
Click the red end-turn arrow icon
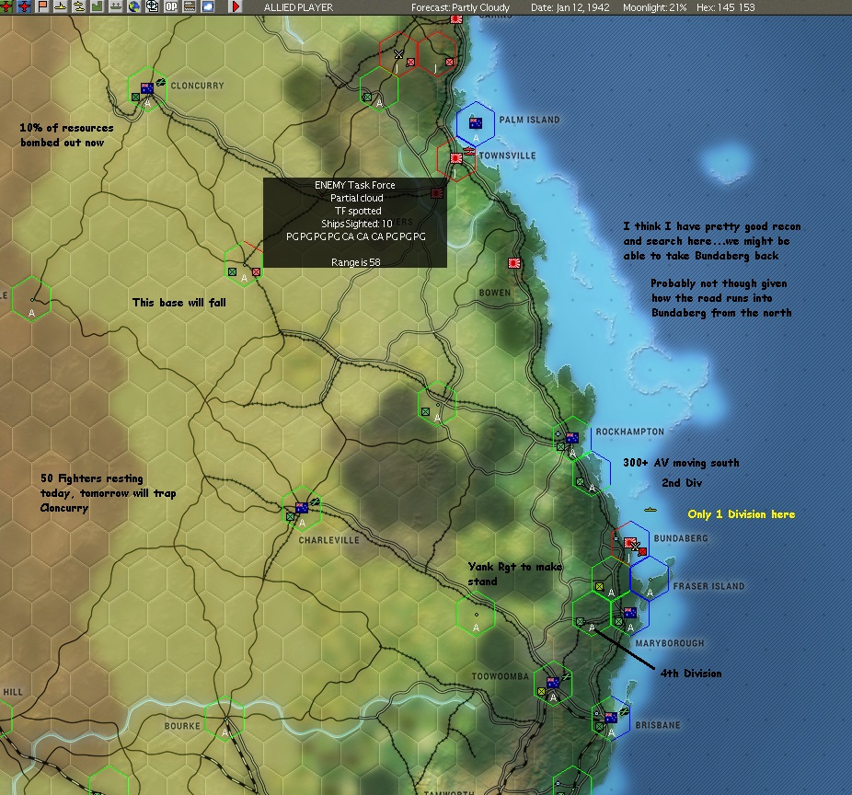click(236, 6)
